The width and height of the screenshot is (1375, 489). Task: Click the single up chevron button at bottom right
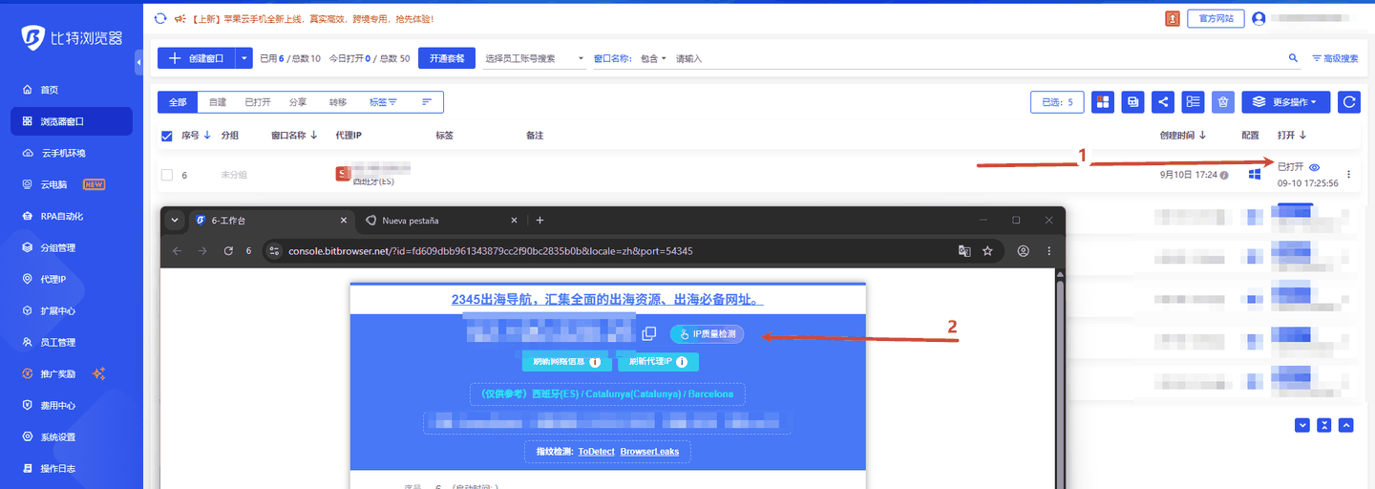(1346, 425)
